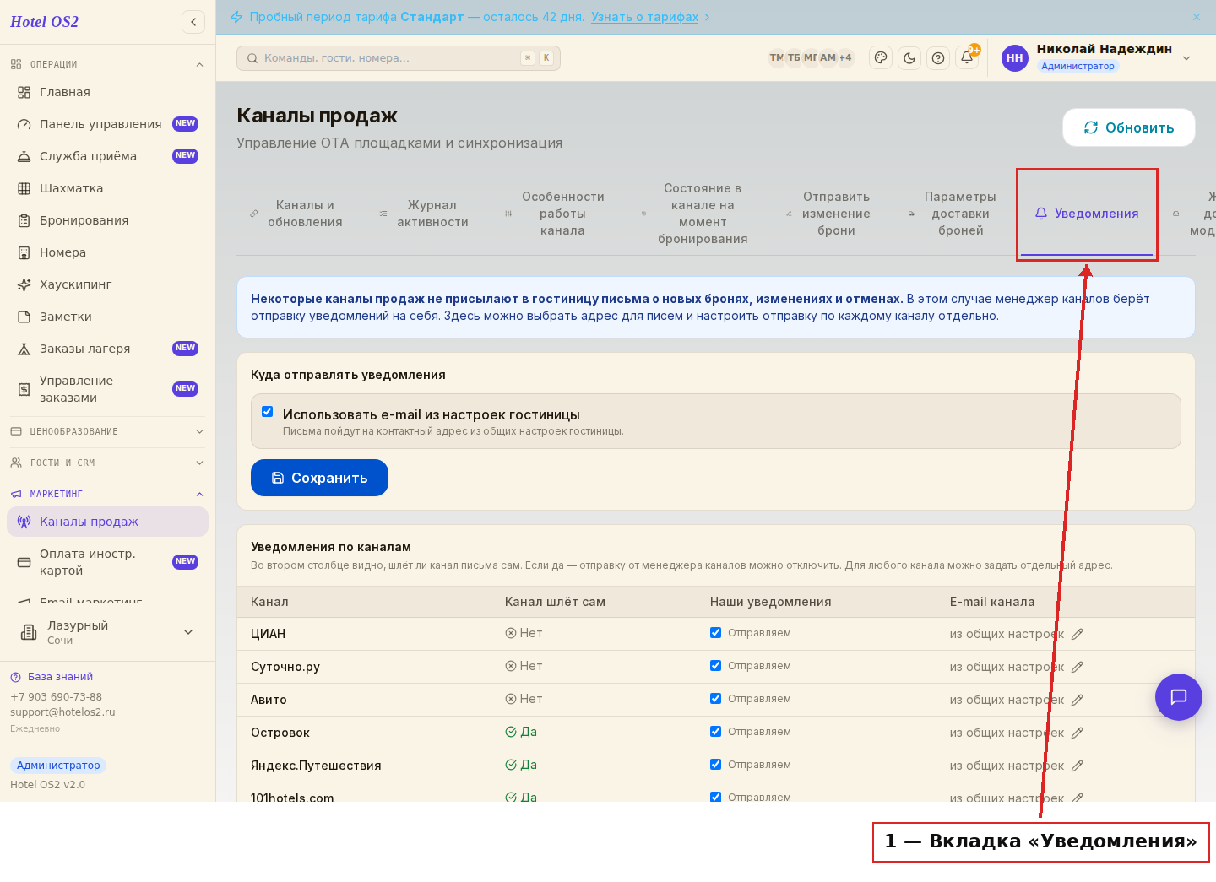Click the Нет value in the Авито row

pos(524,699)
